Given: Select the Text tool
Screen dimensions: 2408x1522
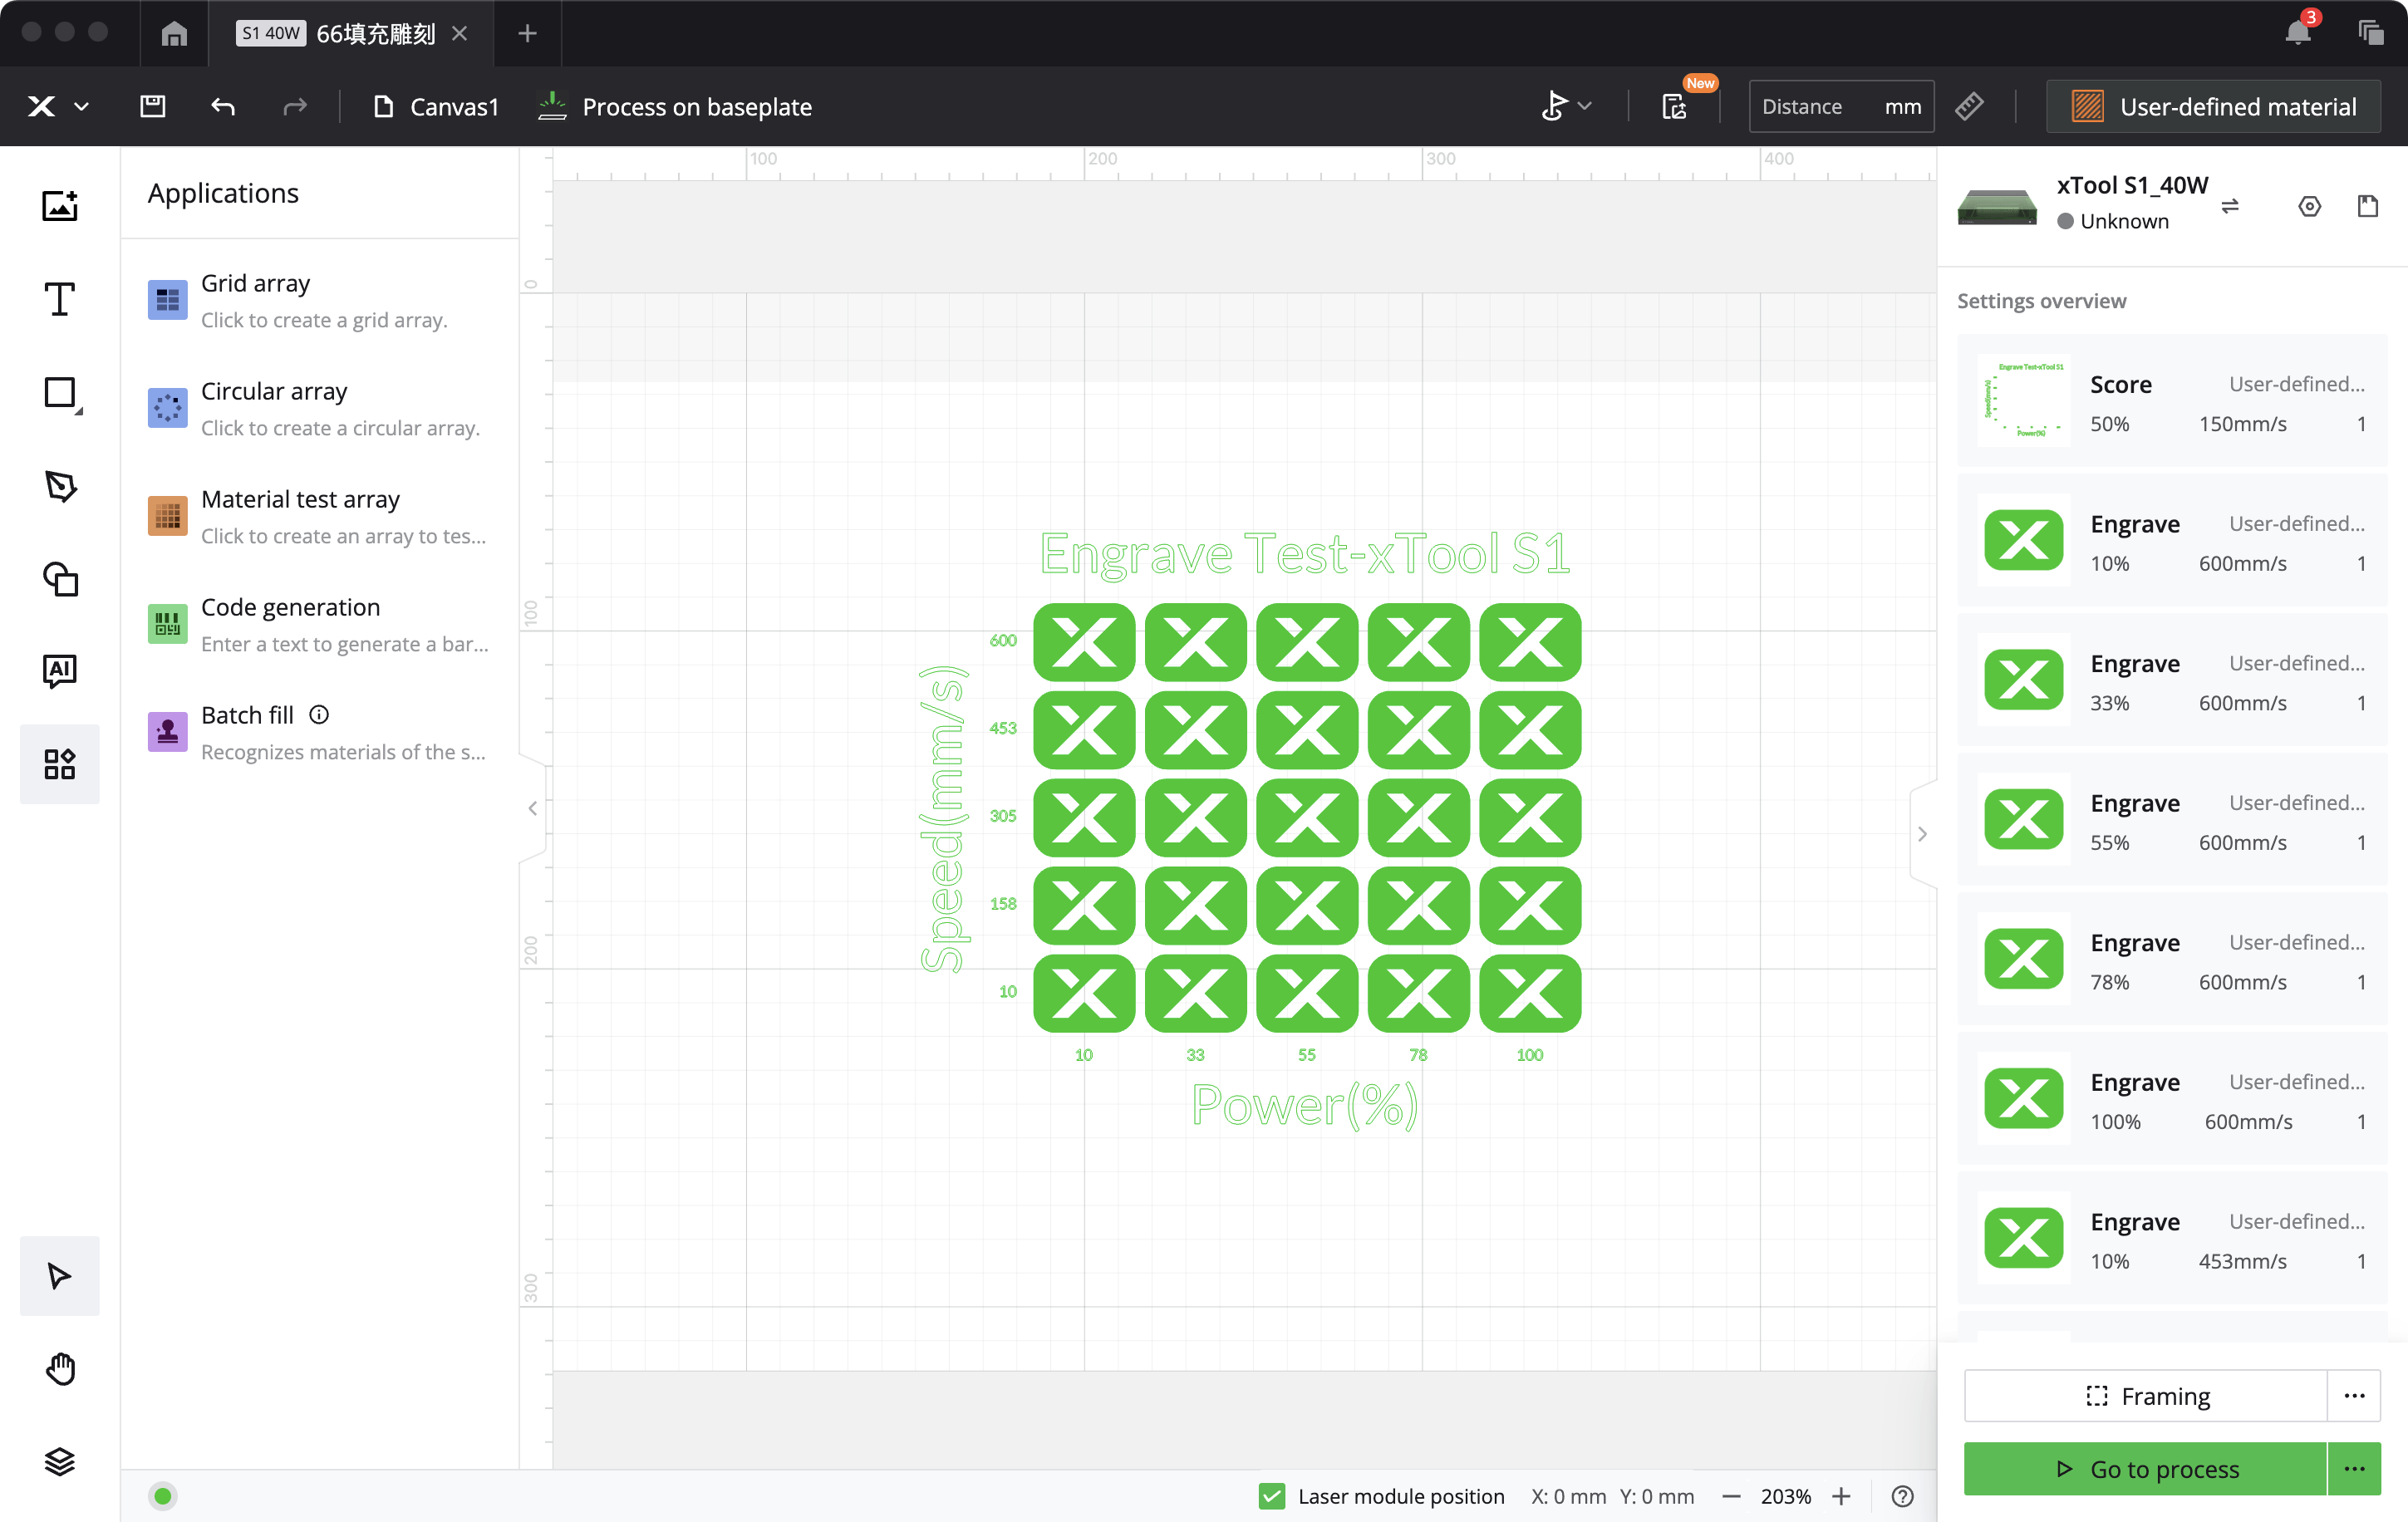Looking at the screenshot, I should coord(60,299).
